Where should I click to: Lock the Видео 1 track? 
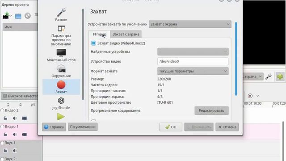tap(5, 135)
